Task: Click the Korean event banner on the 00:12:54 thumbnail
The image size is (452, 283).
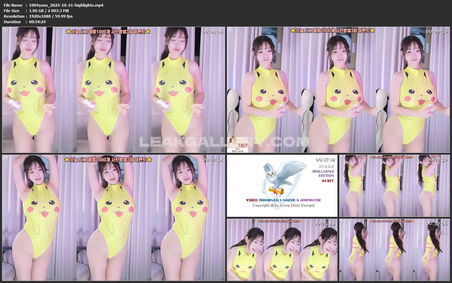Action: [x=108, y=159]
